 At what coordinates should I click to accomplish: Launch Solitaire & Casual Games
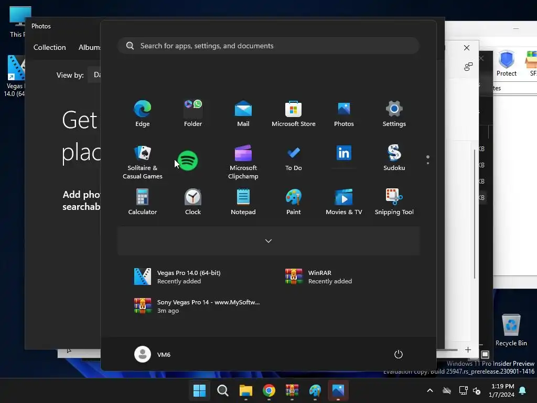[x=143, y=162]
